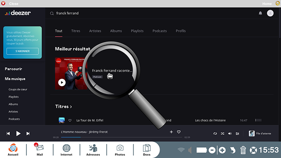The height and width of the screenshot is (158, 281).
Task: Open the audio equalizer settings icon
Action: pos(237,133)
